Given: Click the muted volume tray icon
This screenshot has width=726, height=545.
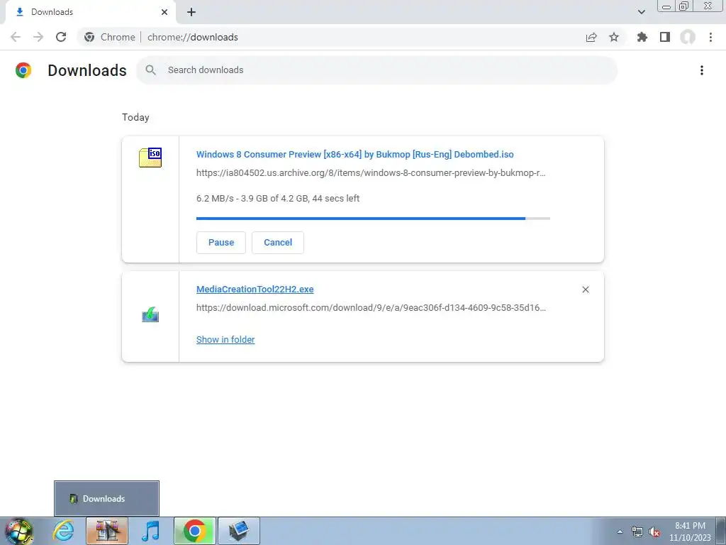Looking at the screenshot, I should click(x=654, y=532).
